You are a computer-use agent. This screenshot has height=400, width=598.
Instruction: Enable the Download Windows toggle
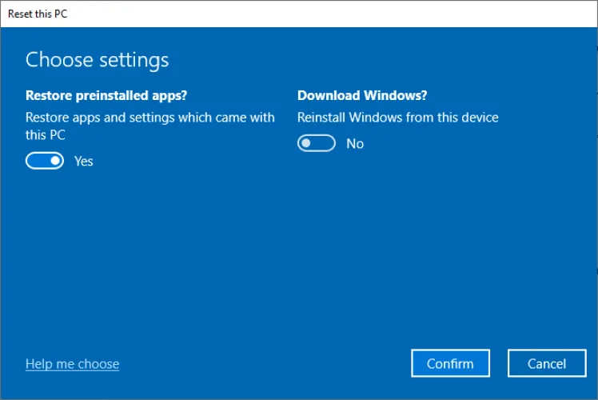pyautogui.click(x=316, y=143)
